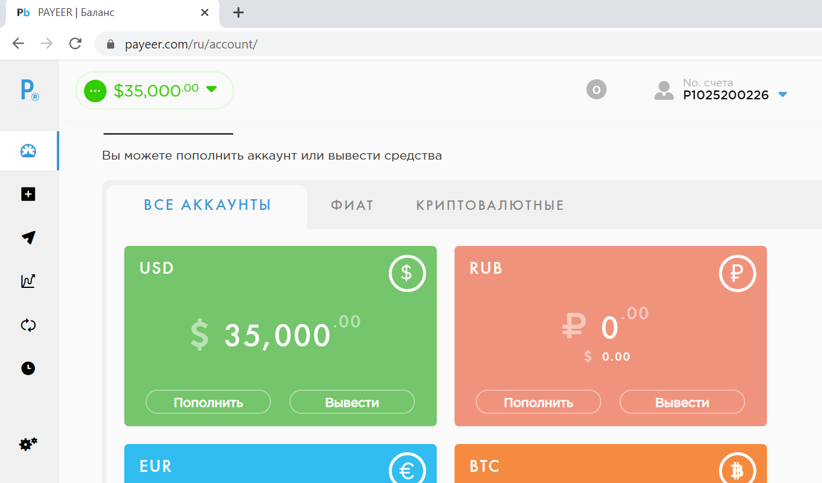This screenshot has width=822, height=483.
Task: Open the exchange arrows sidebar icon
Action: coord(28,325)
